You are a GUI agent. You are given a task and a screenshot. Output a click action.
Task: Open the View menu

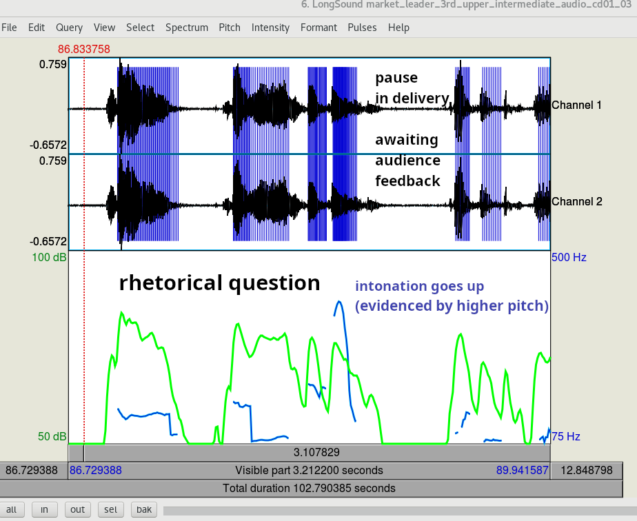[x=104, y=28]
